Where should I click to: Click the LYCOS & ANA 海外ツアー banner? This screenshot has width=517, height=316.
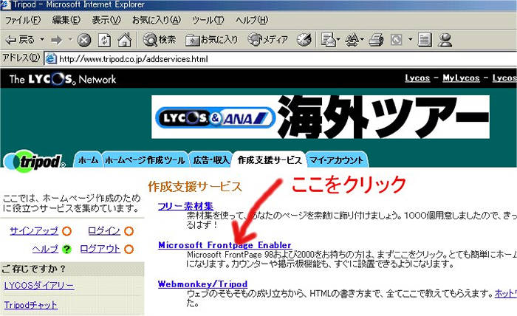(321, 117)
